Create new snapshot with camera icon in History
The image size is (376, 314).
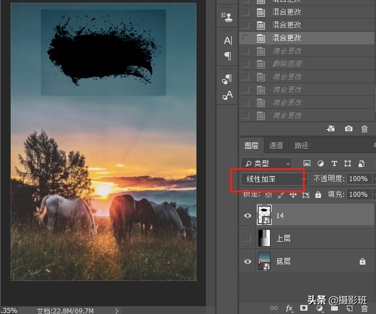click(x=349, y=129)
